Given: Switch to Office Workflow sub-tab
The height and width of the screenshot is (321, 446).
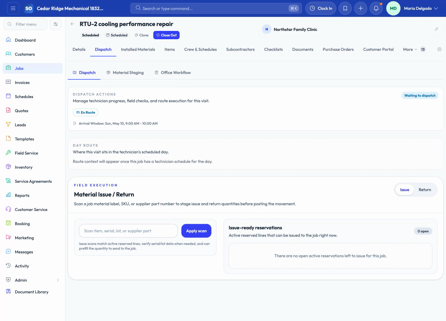Looking at the screenshot, I should coord(173,73).
